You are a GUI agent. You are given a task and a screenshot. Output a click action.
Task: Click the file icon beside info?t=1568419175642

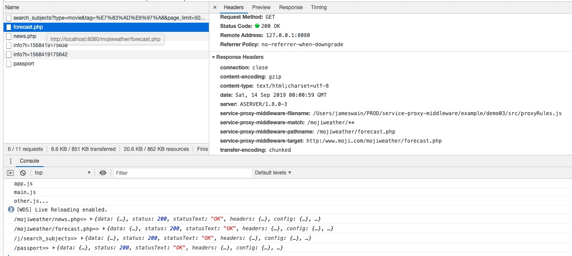(9, 55)
